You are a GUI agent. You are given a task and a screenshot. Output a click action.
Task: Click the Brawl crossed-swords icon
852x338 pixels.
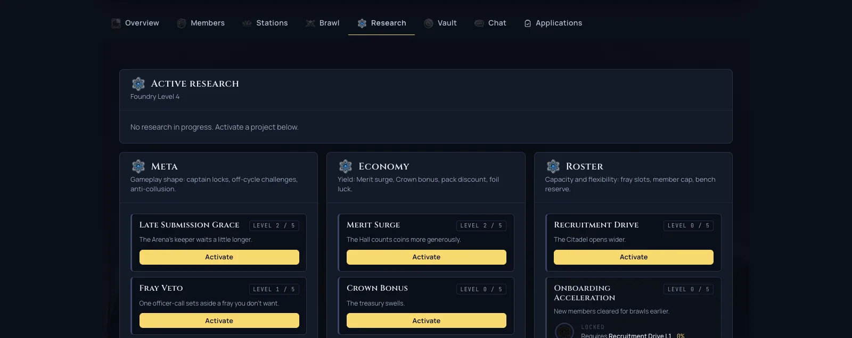(310, 23)
